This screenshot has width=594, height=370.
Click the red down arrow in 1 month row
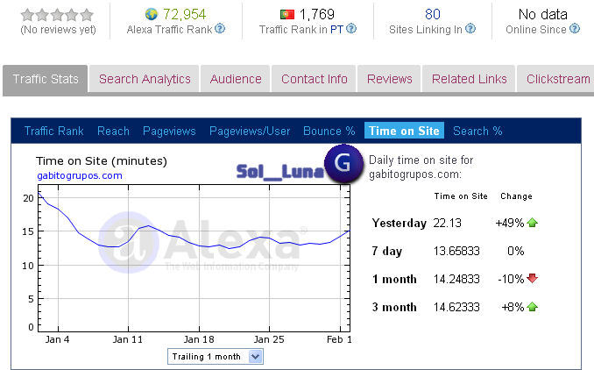point(533,279)
